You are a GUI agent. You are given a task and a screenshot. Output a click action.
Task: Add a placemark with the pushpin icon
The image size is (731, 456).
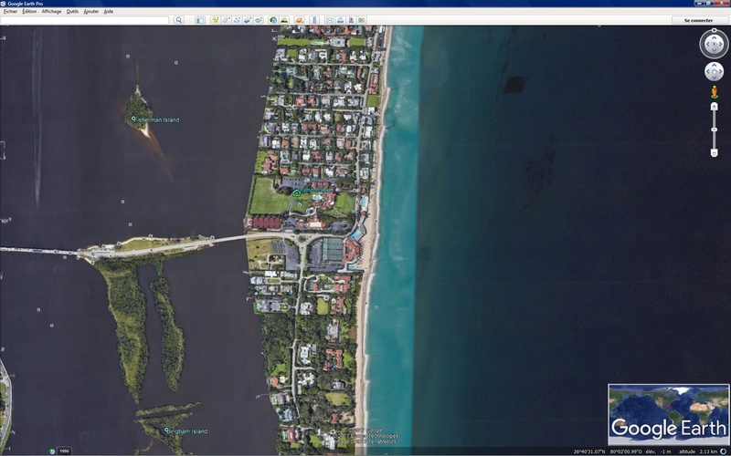215,20
